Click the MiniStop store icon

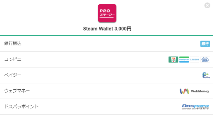(205, 59)
